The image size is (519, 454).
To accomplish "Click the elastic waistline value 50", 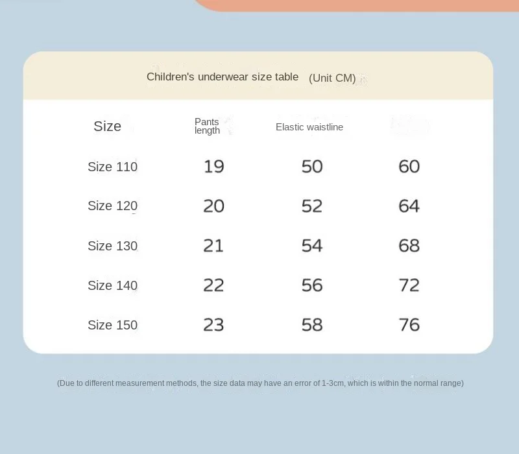I will 312,167.
